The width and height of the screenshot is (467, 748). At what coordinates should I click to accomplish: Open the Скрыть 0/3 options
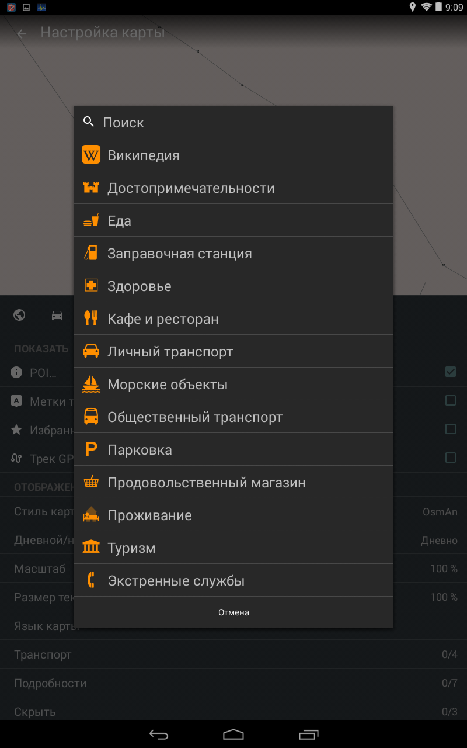233,712
